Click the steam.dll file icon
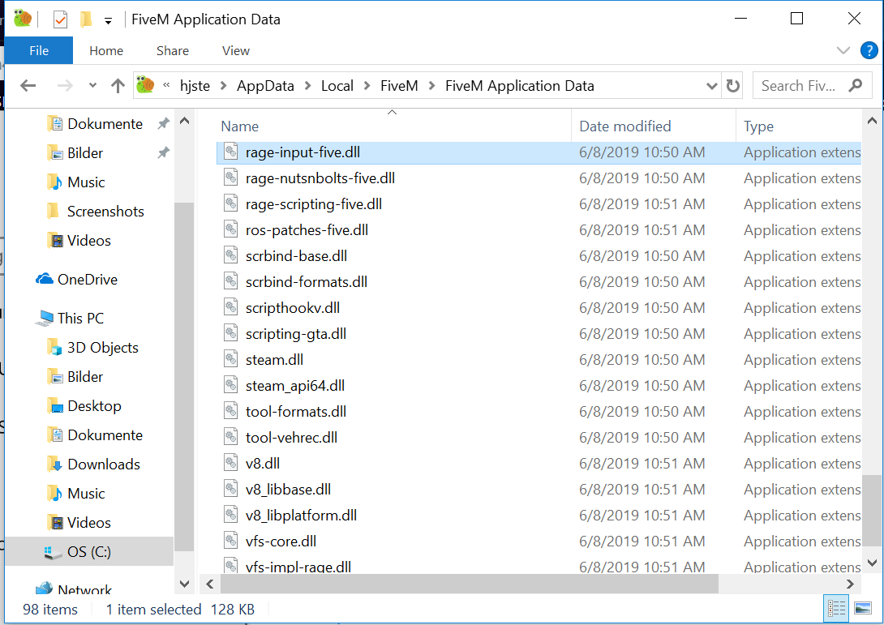 pos(230,360)
